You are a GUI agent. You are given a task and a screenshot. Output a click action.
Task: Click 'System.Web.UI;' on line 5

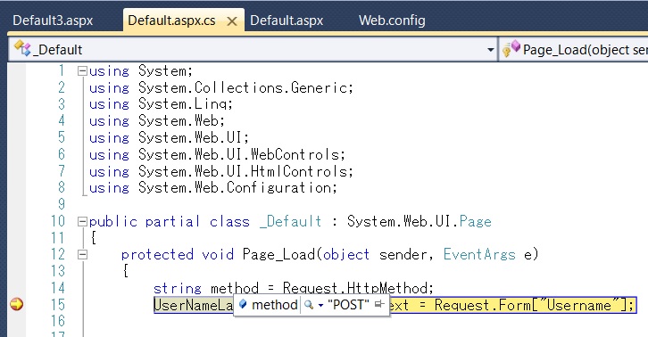[194, 137]
